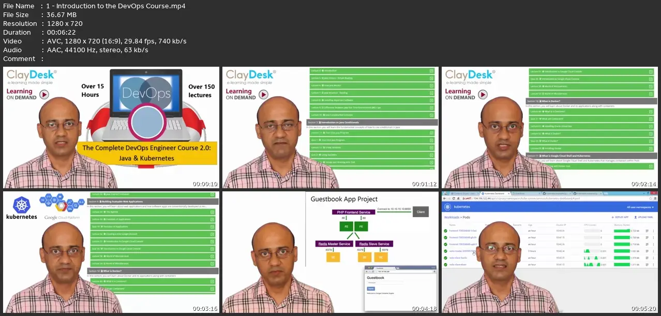The height and width of the screenshot is (316, 661).
Task: Expand Lecture 8 Installing Important Software
Action: pyautogui.click(x=372, y=99)
